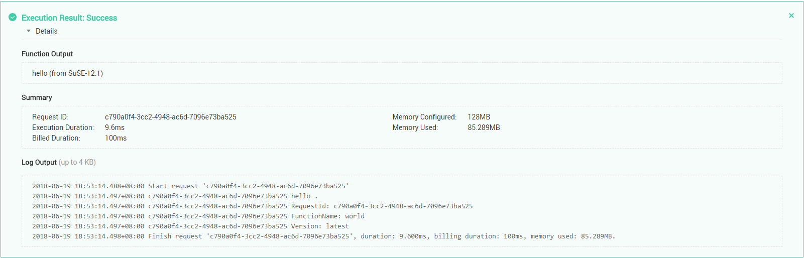Click the Summary section heading
Screen dimensions: 804x258
click(37, 97)
